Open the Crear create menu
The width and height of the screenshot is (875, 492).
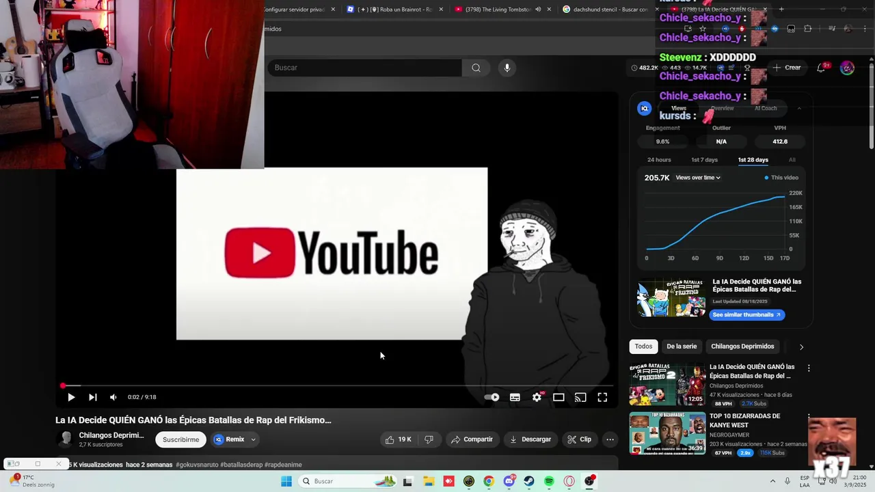(787, 68)
